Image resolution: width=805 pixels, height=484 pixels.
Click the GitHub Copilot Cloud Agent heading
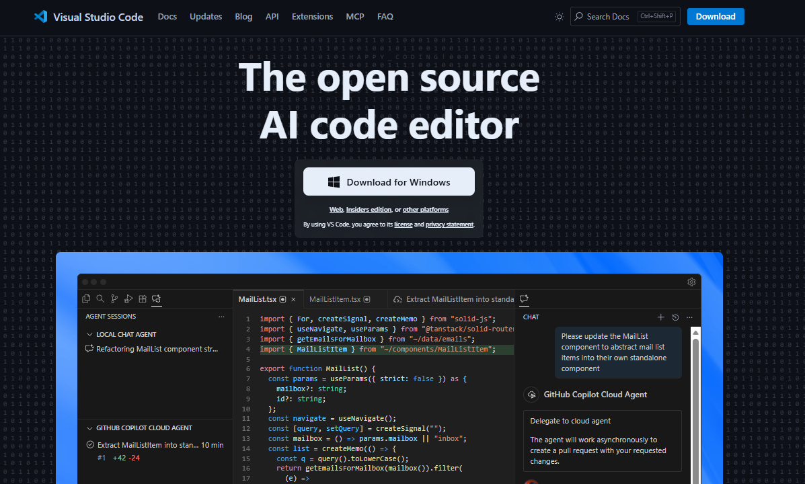point(595,395)
